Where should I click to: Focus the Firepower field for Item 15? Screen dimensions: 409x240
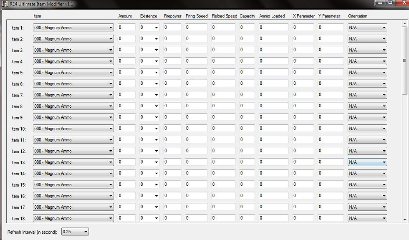point(172,184)
